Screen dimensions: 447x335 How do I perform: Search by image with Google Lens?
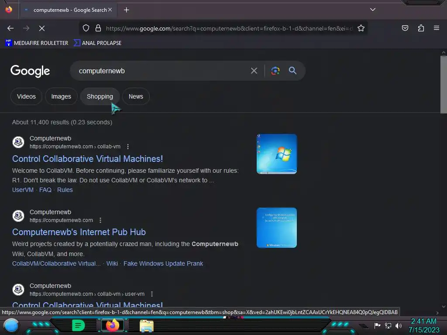click(275, 71)
